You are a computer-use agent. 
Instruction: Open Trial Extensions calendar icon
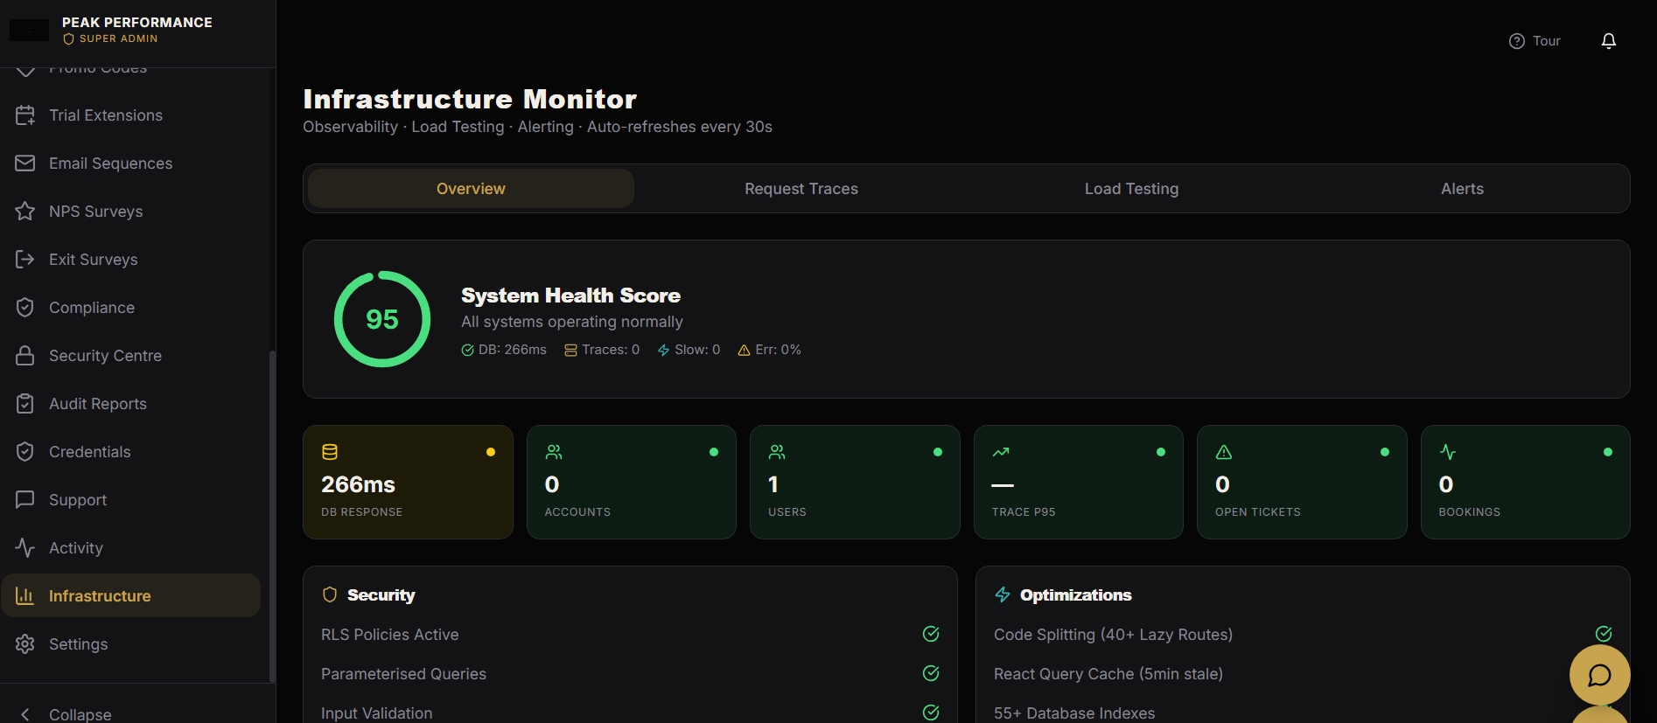coord(25,115)
